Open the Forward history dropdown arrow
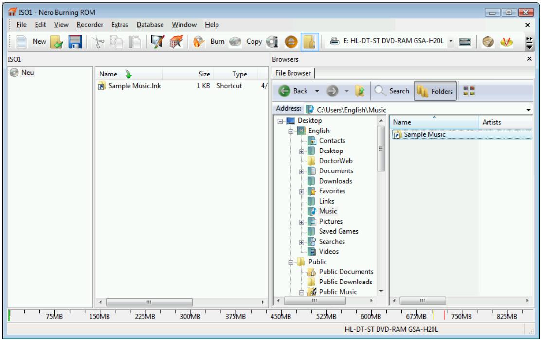 [x=347, y=91]
